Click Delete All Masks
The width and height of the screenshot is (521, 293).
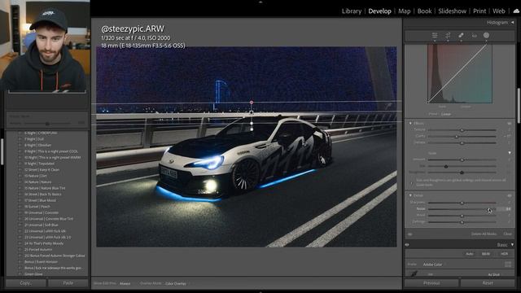point(484,234)
